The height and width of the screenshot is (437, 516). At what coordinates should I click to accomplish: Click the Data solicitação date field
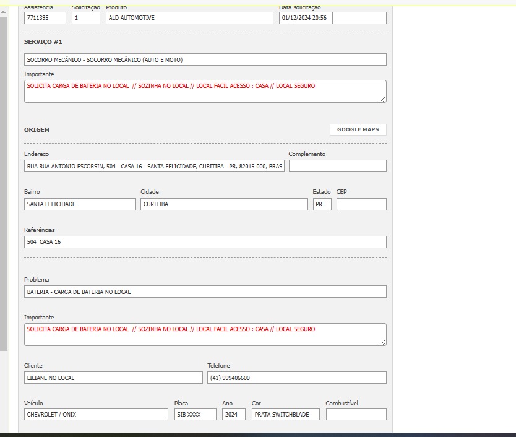[305, 18]
